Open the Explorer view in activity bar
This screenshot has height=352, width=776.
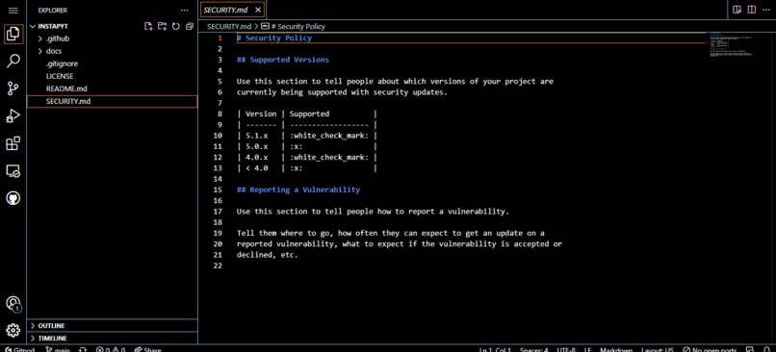(13, 34)
